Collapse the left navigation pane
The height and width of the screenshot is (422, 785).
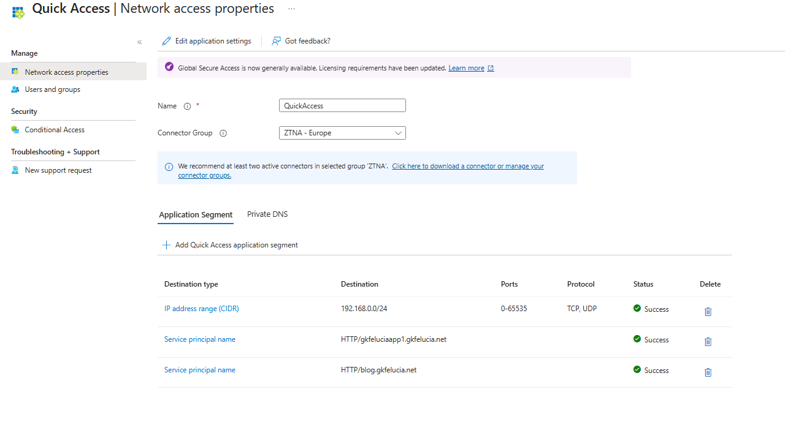(139, 42)
